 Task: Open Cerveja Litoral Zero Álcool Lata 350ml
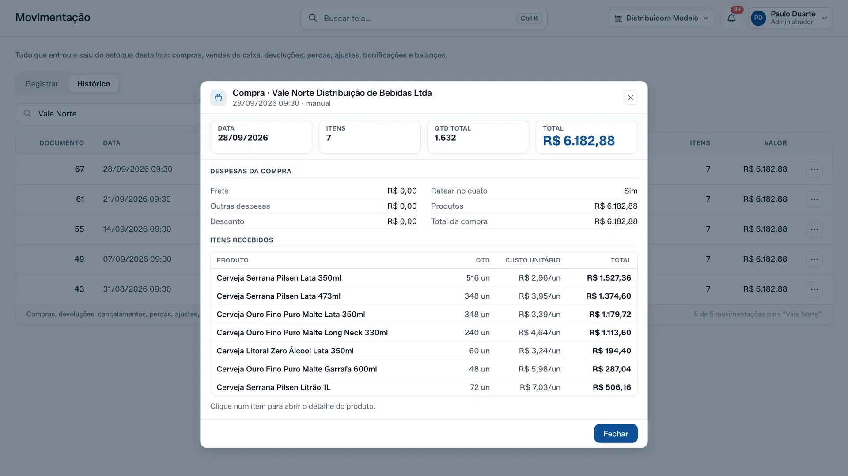coord(424,351)
